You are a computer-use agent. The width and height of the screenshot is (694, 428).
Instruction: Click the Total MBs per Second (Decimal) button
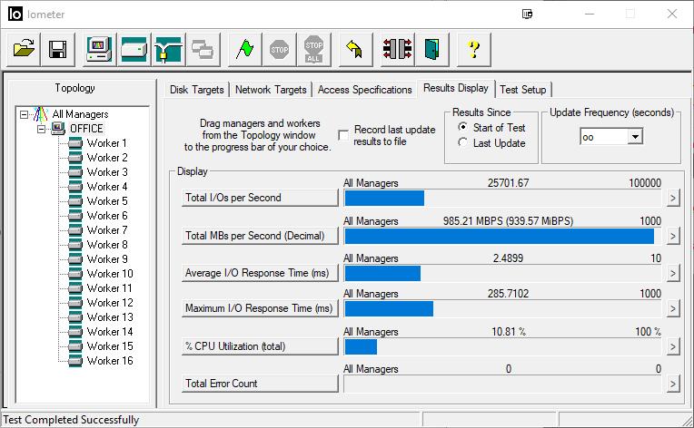(x=261, y=236)
